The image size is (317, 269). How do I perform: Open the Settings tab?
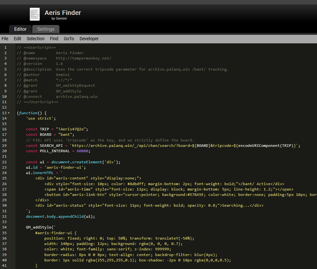click(46, 29)
